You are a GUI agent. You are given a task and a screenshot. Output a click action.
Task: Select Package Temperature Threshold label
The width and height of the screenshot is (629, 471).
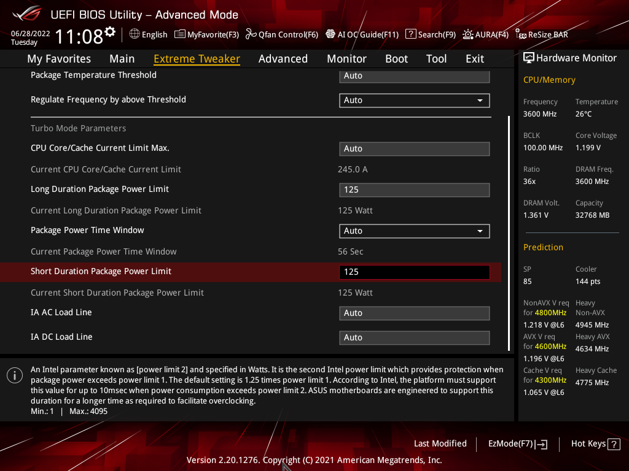93,75
